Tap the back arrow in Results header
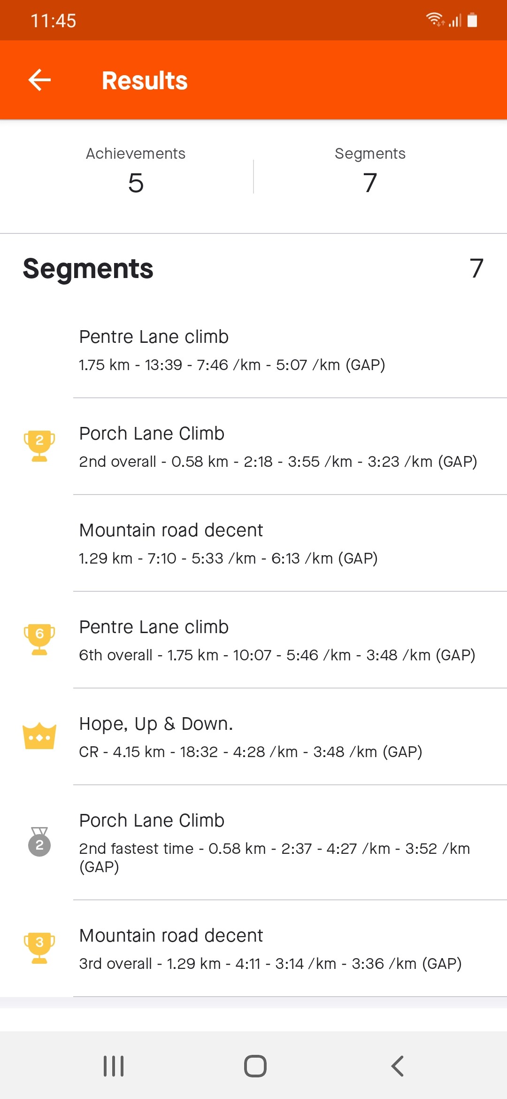This screenshot has width=507, height=1099. coord(39,80)
